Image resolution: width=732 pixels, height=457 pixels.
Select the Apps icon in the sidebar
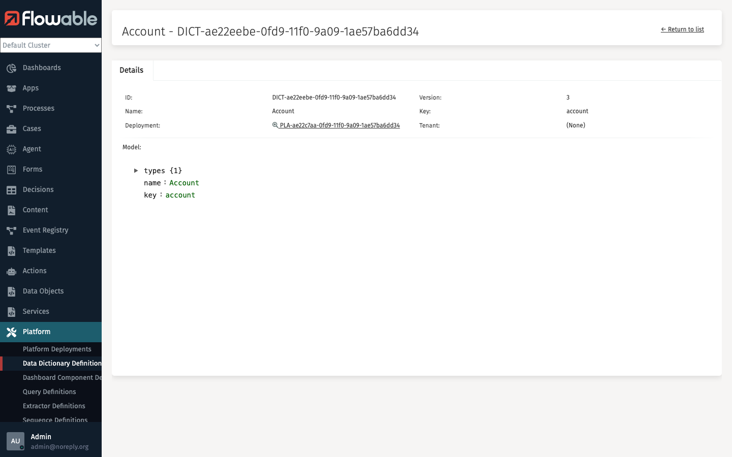(x=30, y=88)
